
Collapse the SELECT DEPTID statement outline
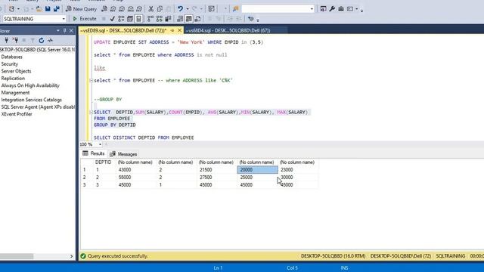pyautogui.click(x=91, y=113)
